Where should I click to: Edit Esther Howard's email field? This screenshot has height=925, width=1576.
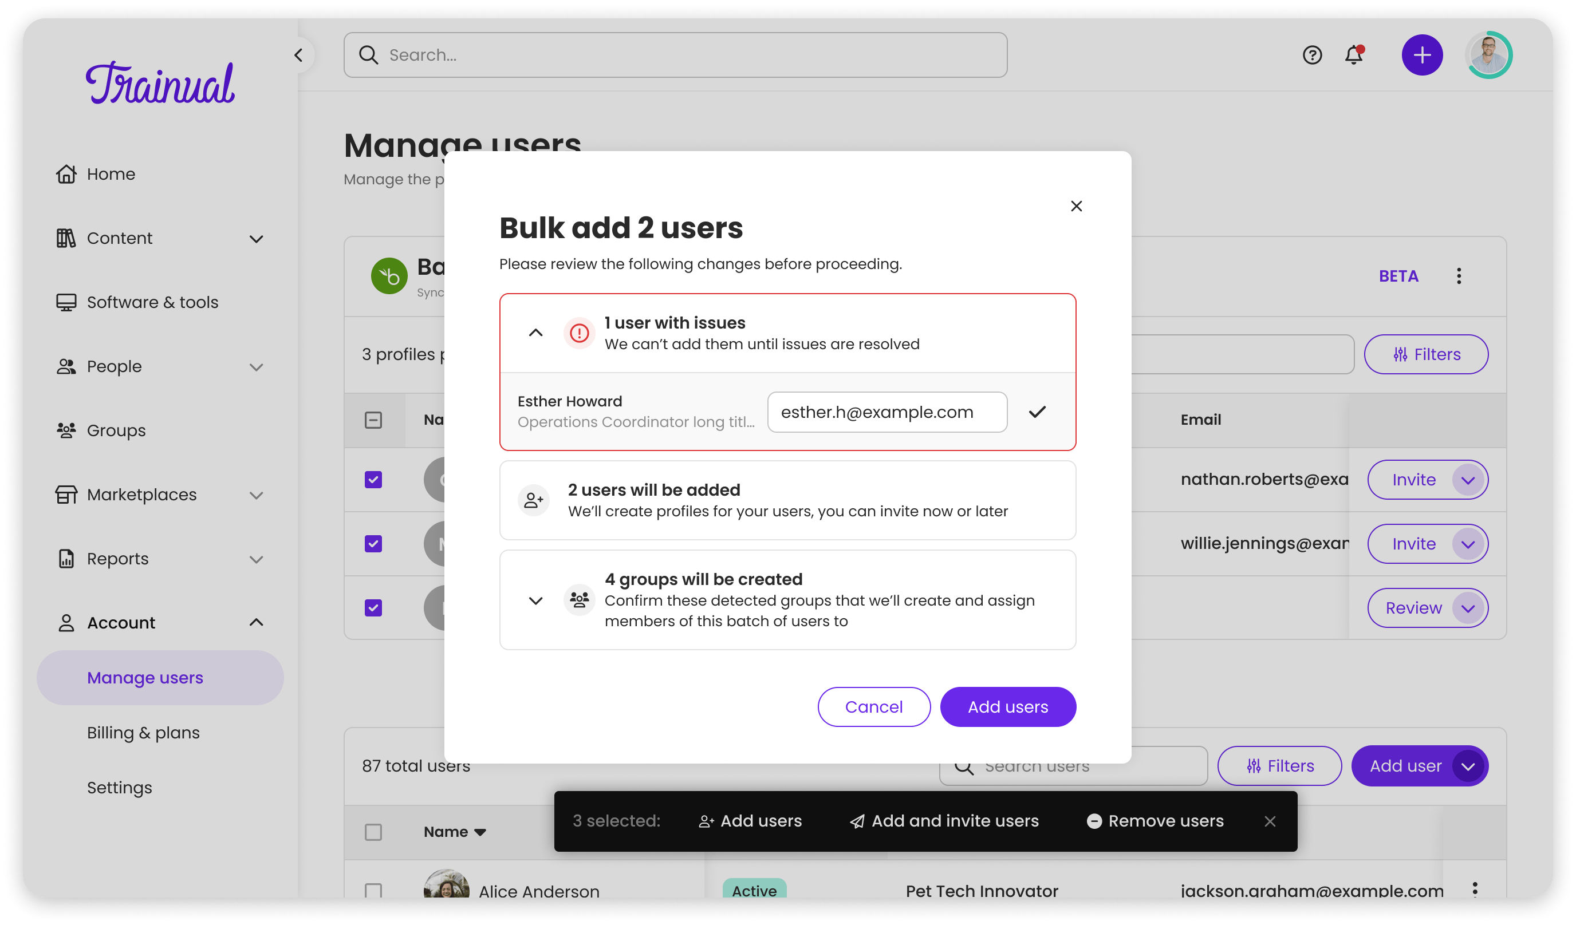[887, 412]
